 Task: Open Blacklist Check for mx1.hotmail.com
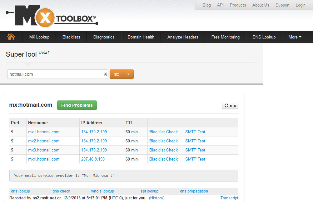(x=163, y=132)
